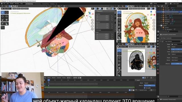The height and width of the screenshot is (102, 182).
Task: Open the Modifiers wrench tab in Properties
Action: point(158,56)
